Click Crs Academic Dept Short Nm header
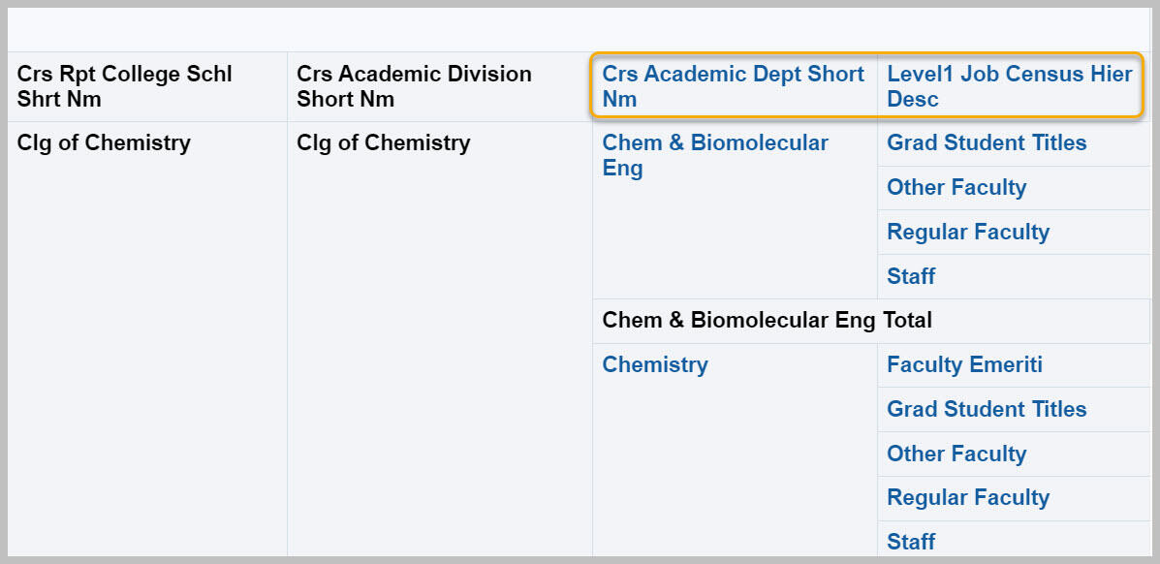The height and width of the screenshot is (564, 1160). coord(734,86)
